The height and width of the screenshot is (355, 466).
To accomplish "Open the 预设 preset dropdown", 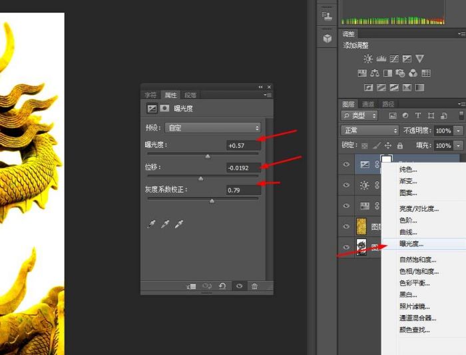I will [x=212, y=128].
